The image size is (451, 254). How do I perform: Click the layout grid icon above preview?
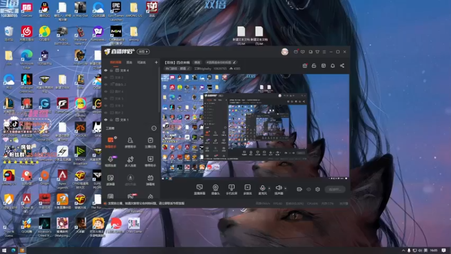pyautogui.click(x=323, y=65)
